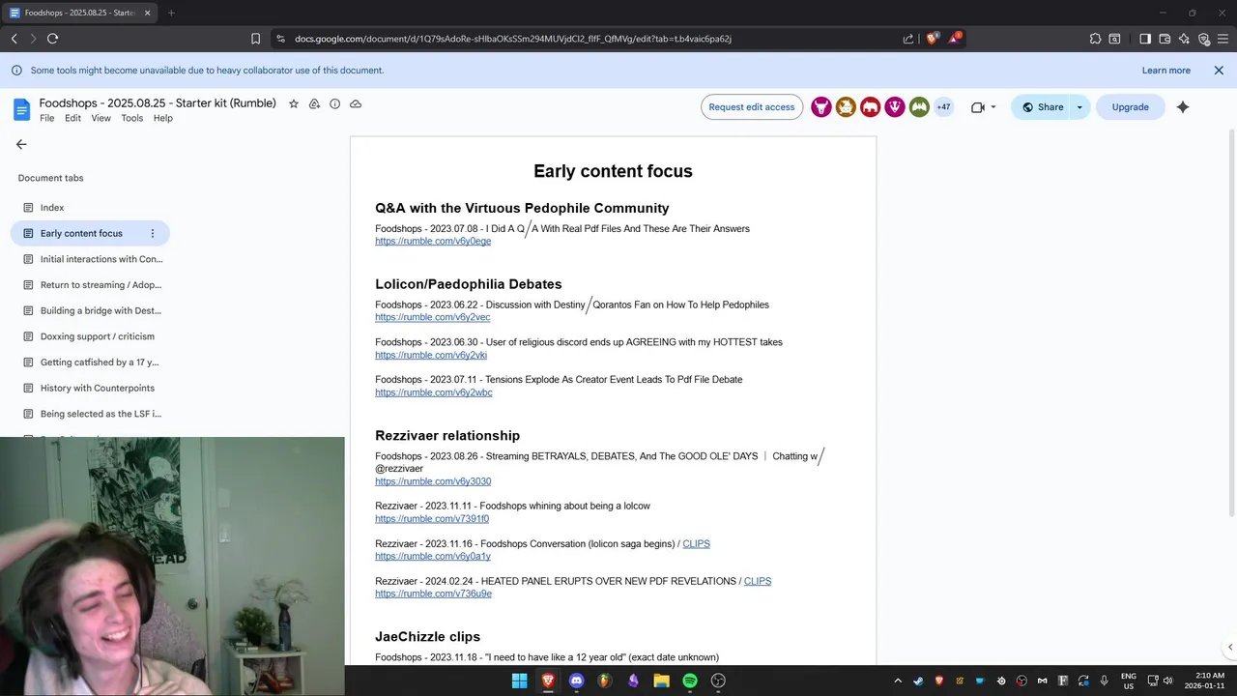Open Discord from the taskbar
Viewport: 1237px width, 696px height.
576,681
